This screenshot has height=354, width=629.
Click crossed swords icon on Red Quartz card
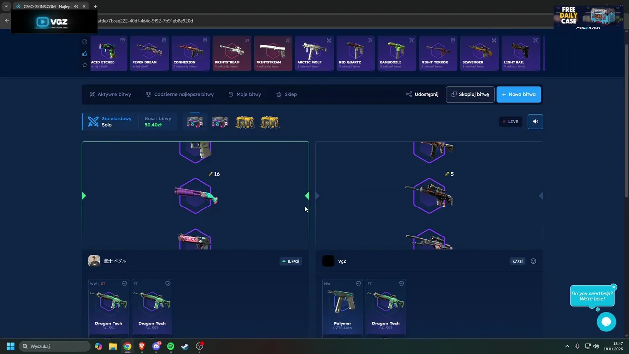point(371,40)
